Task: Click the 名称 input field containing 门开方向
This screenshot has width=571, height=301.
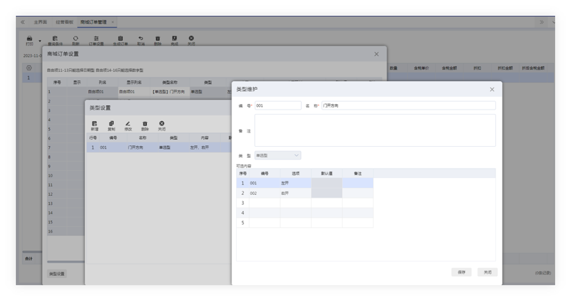Action: point(408,106)
